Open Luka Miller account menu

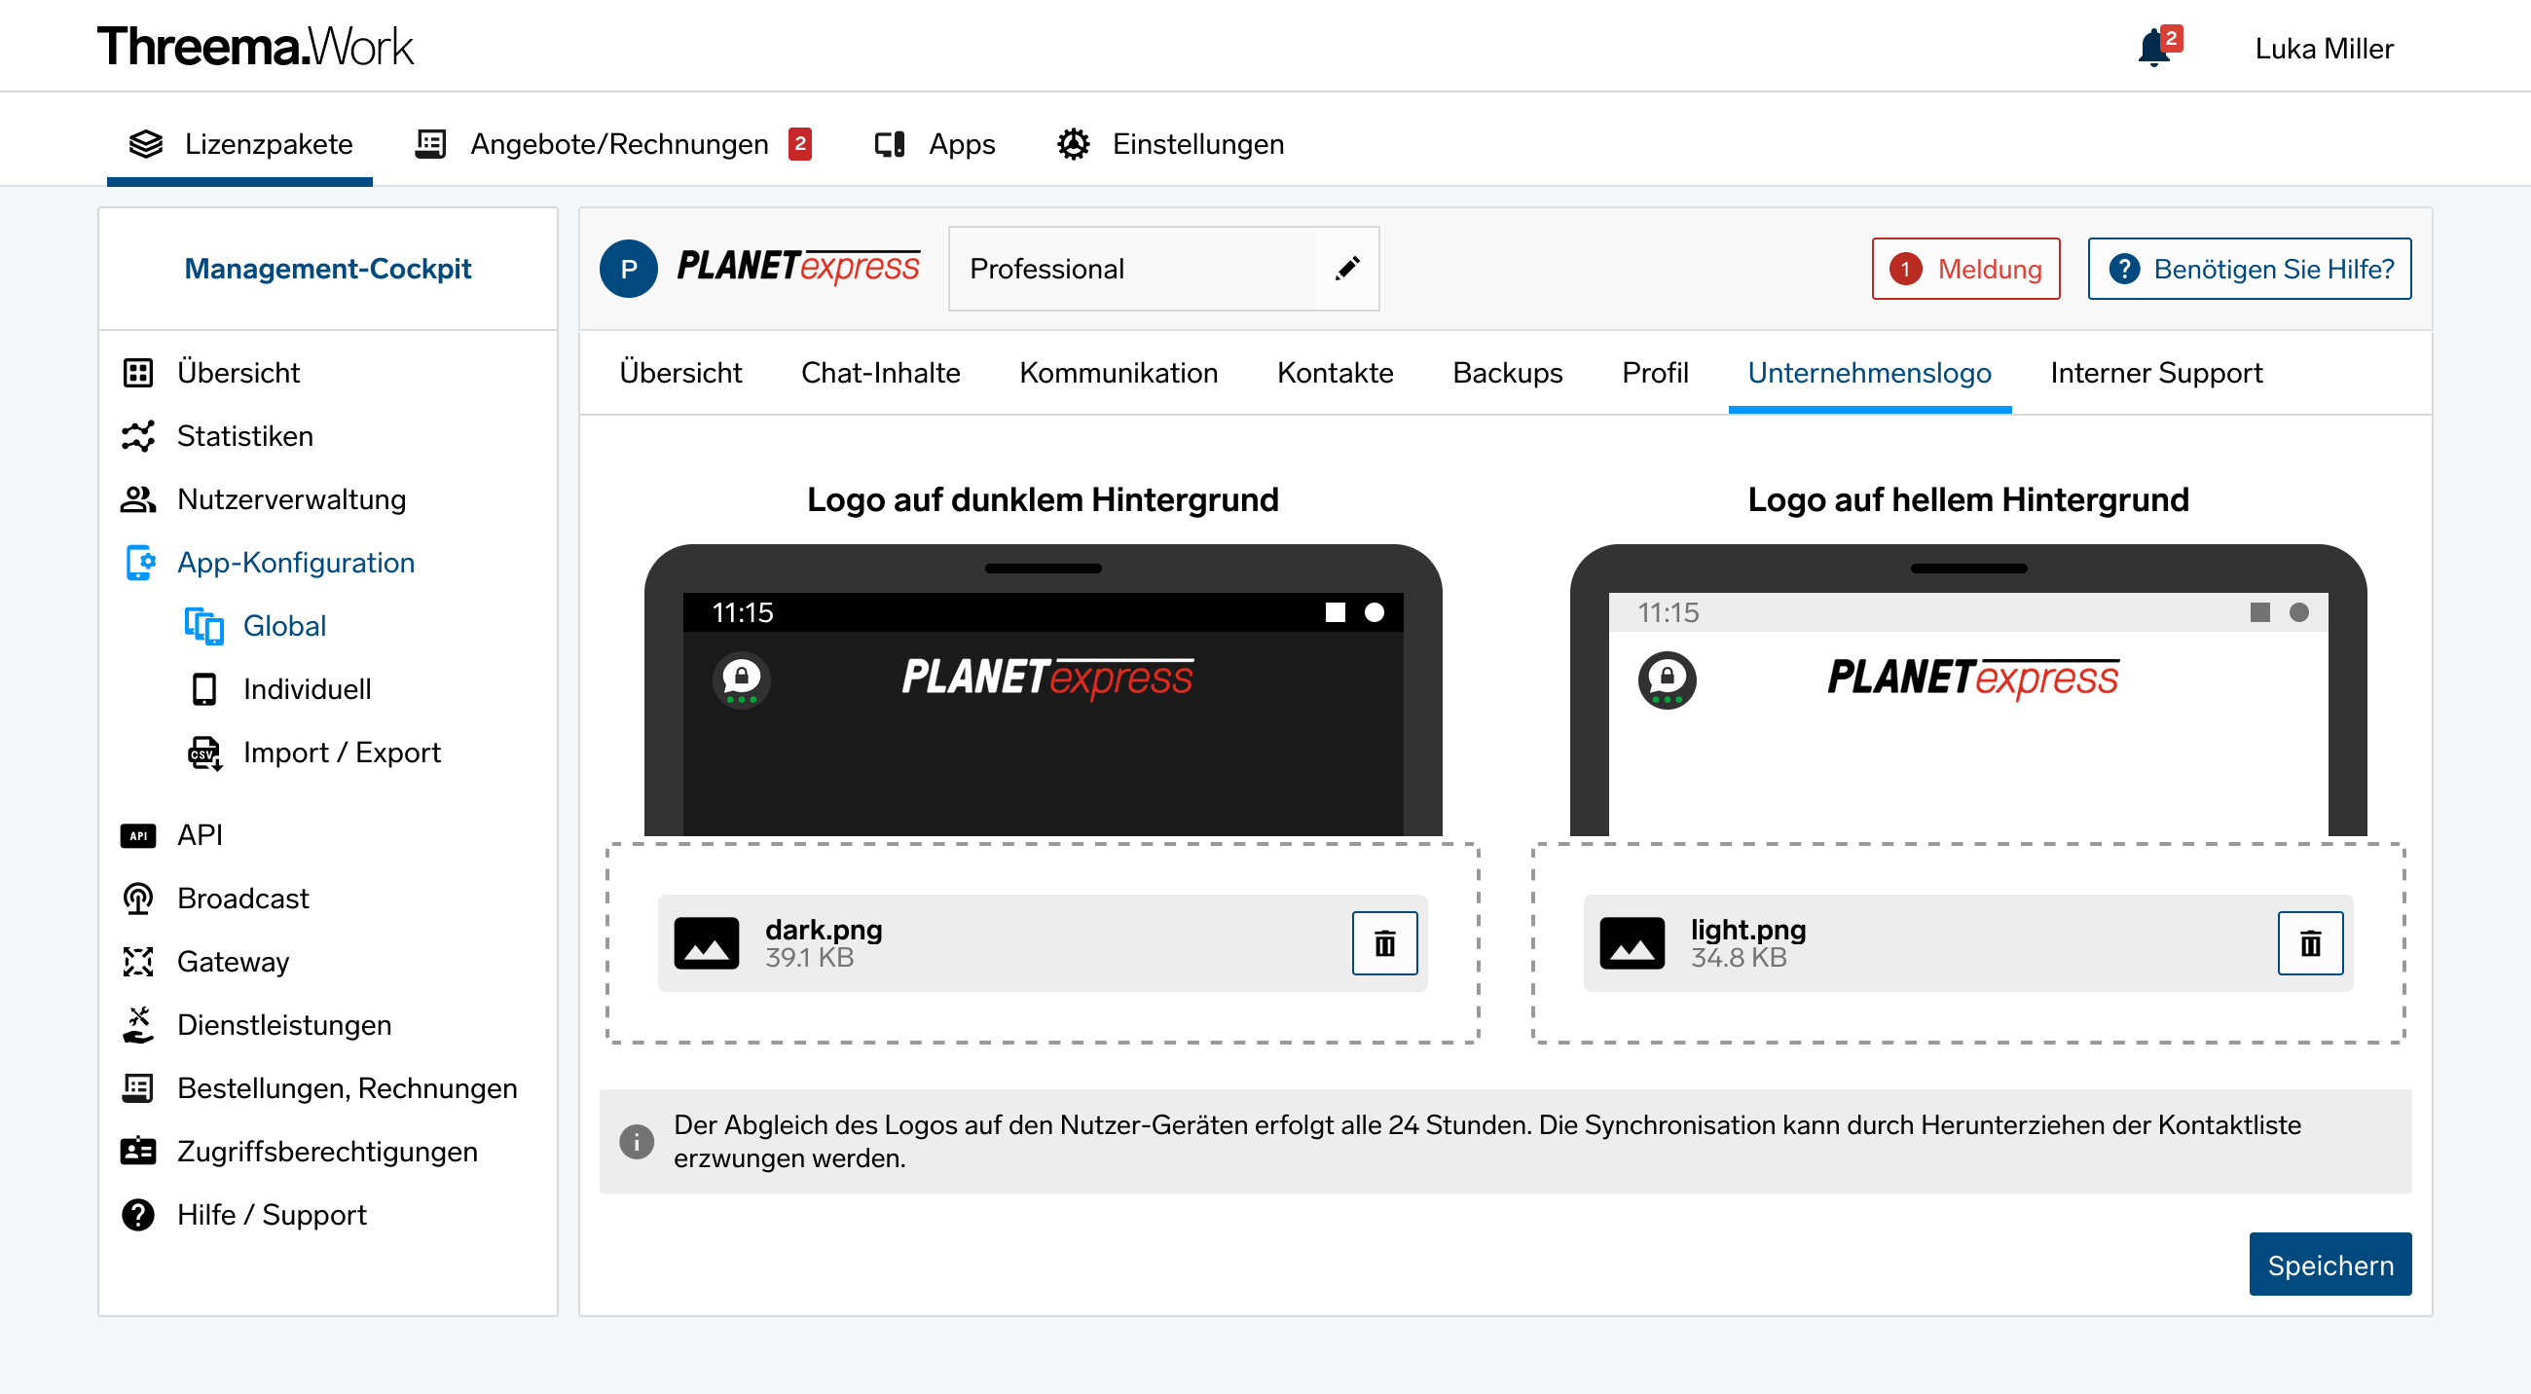[x=2324, y=48]
